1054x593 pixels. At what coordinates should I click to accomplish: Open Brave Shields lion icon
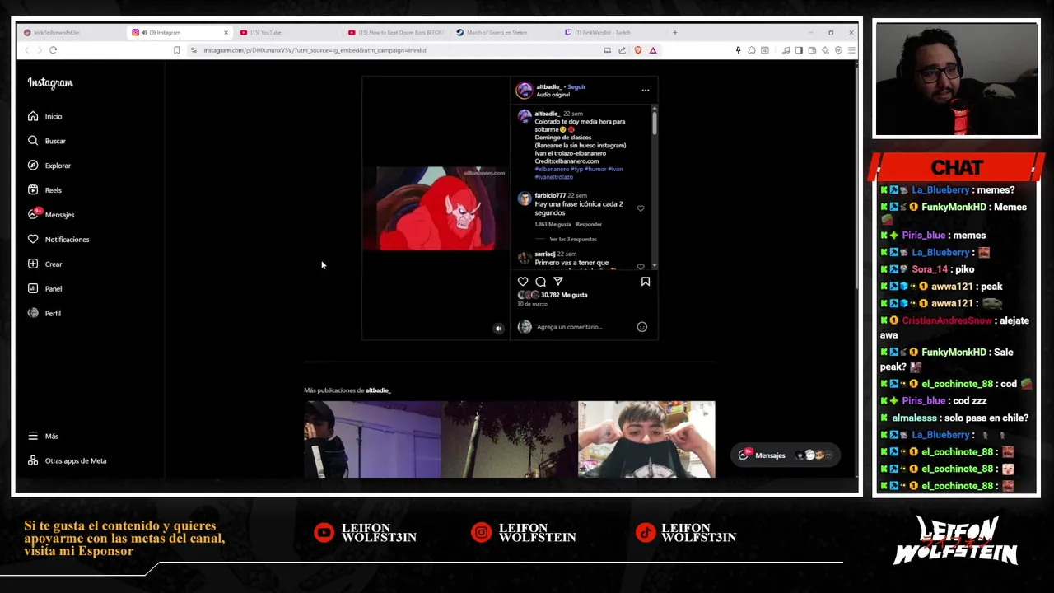[637, 50]
